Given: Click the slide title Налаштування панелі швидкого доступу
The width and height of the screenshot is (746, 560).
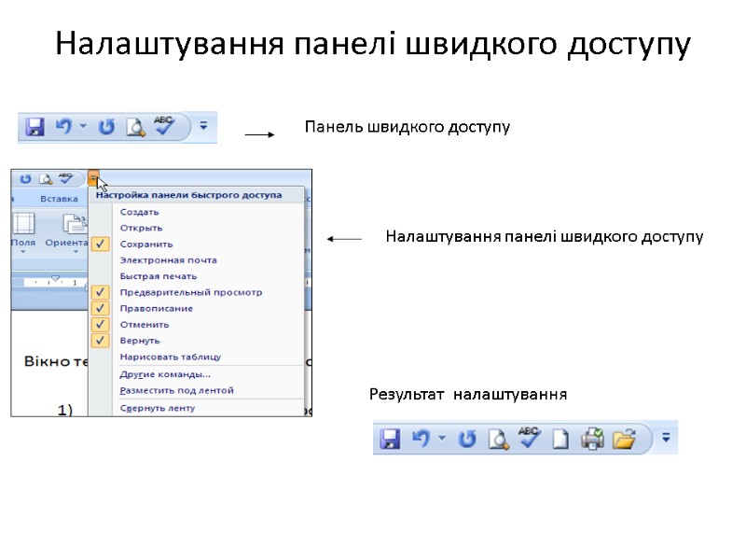Looking at the screenshot, I should [x=373, y=44].
